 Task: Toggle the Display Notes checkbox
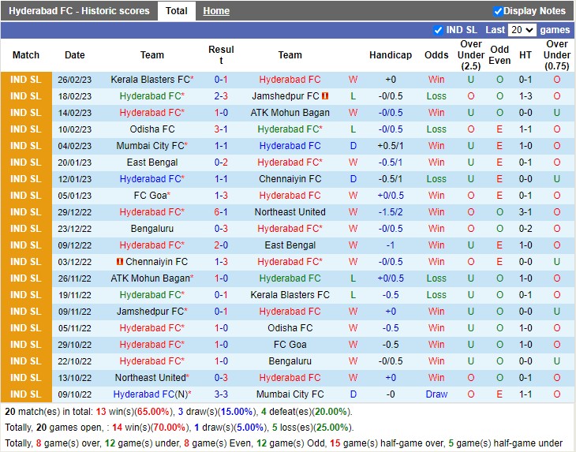498,11
